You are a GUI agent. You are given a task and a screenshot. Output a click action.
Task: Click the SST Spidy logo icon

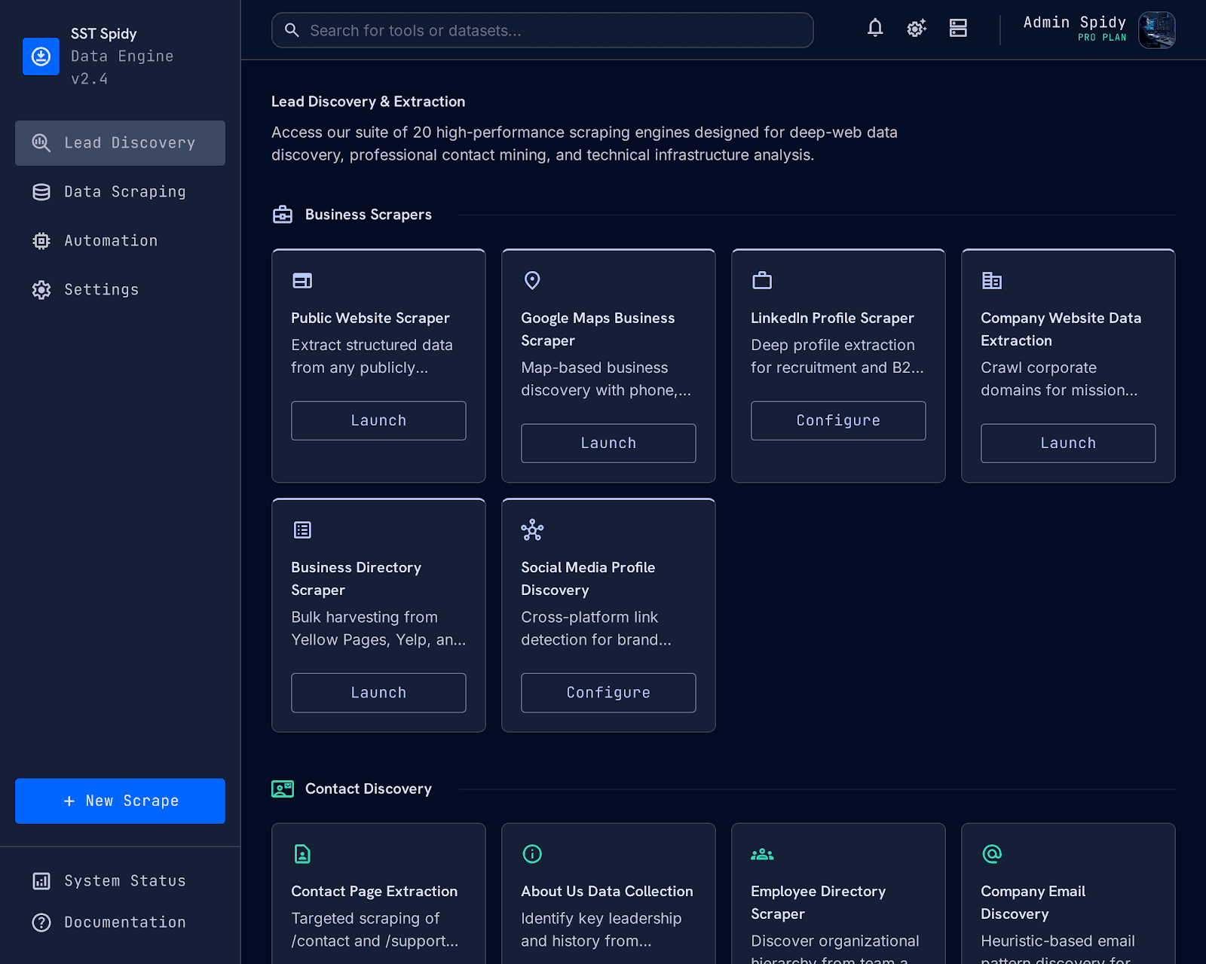[x=41, y=56]
